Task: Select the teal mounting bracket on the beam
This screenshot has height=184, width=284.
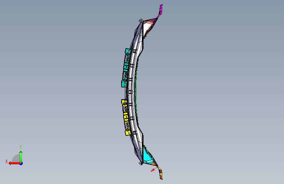Action: tap(126, 67)
